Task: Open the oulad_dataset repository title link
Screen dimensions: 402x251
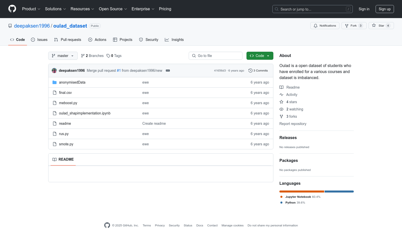Action: click(x=70, y=26)
